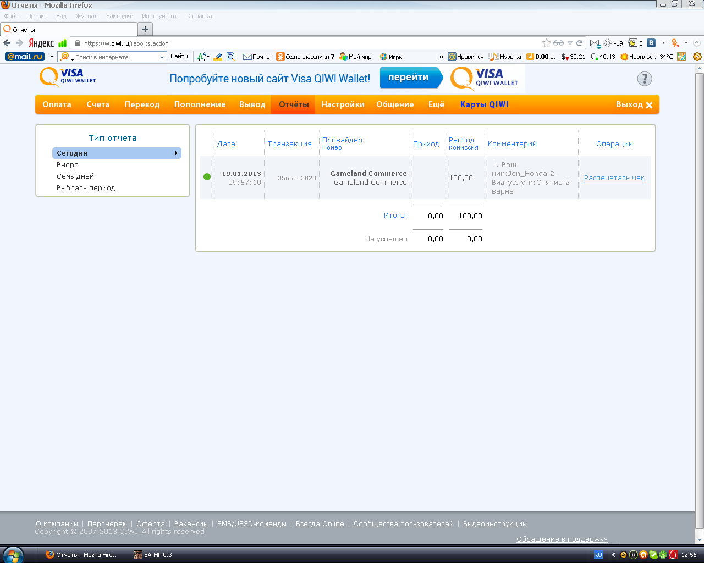Open Обращение в поддержку link

point(562,539)
